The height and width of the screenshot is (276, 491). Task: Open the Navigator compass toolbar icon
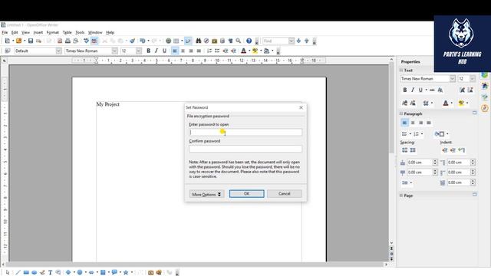(x=206, y=41)
